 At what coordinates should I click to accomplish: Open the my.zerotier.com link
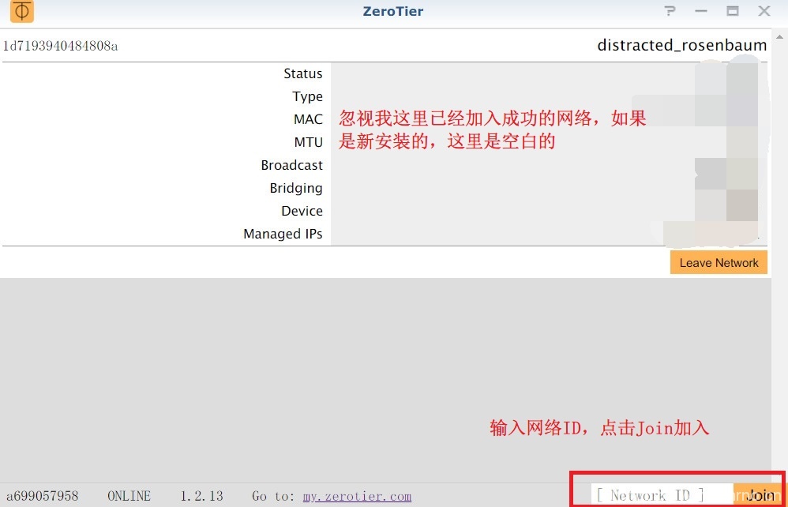357,496
